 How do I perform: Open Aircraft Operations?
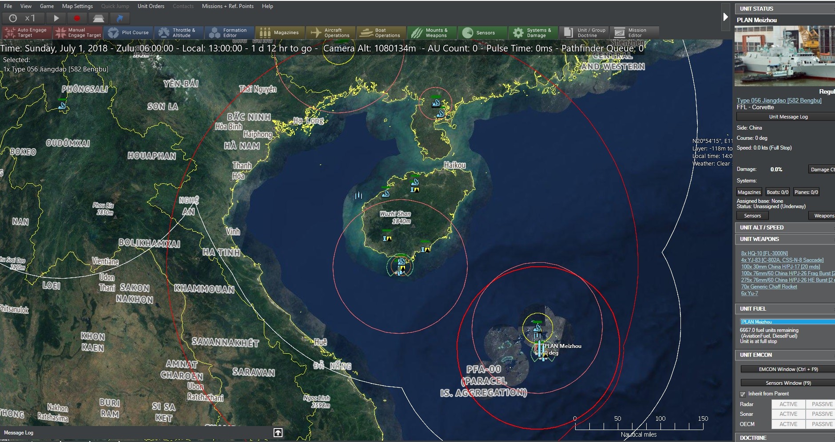click(x=331, y=32)
